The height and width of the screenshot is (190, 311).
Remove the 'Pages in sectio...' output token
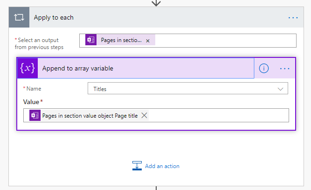[x=148, y=41]
